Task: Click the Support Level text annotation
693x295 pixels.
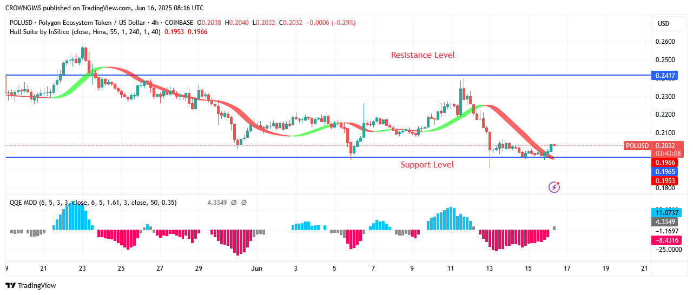Action: point(427,165)
